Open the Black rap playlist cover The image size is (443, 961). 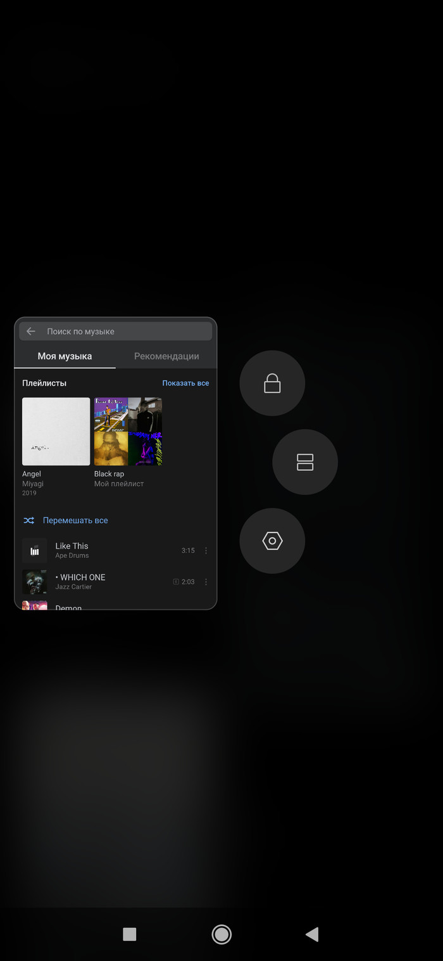point(128,431)
